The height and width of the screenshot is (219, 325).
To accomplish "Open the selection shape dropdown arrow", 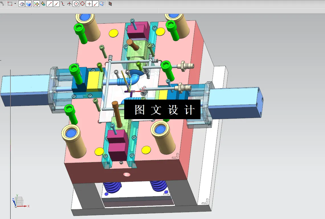I will [15, 4].
